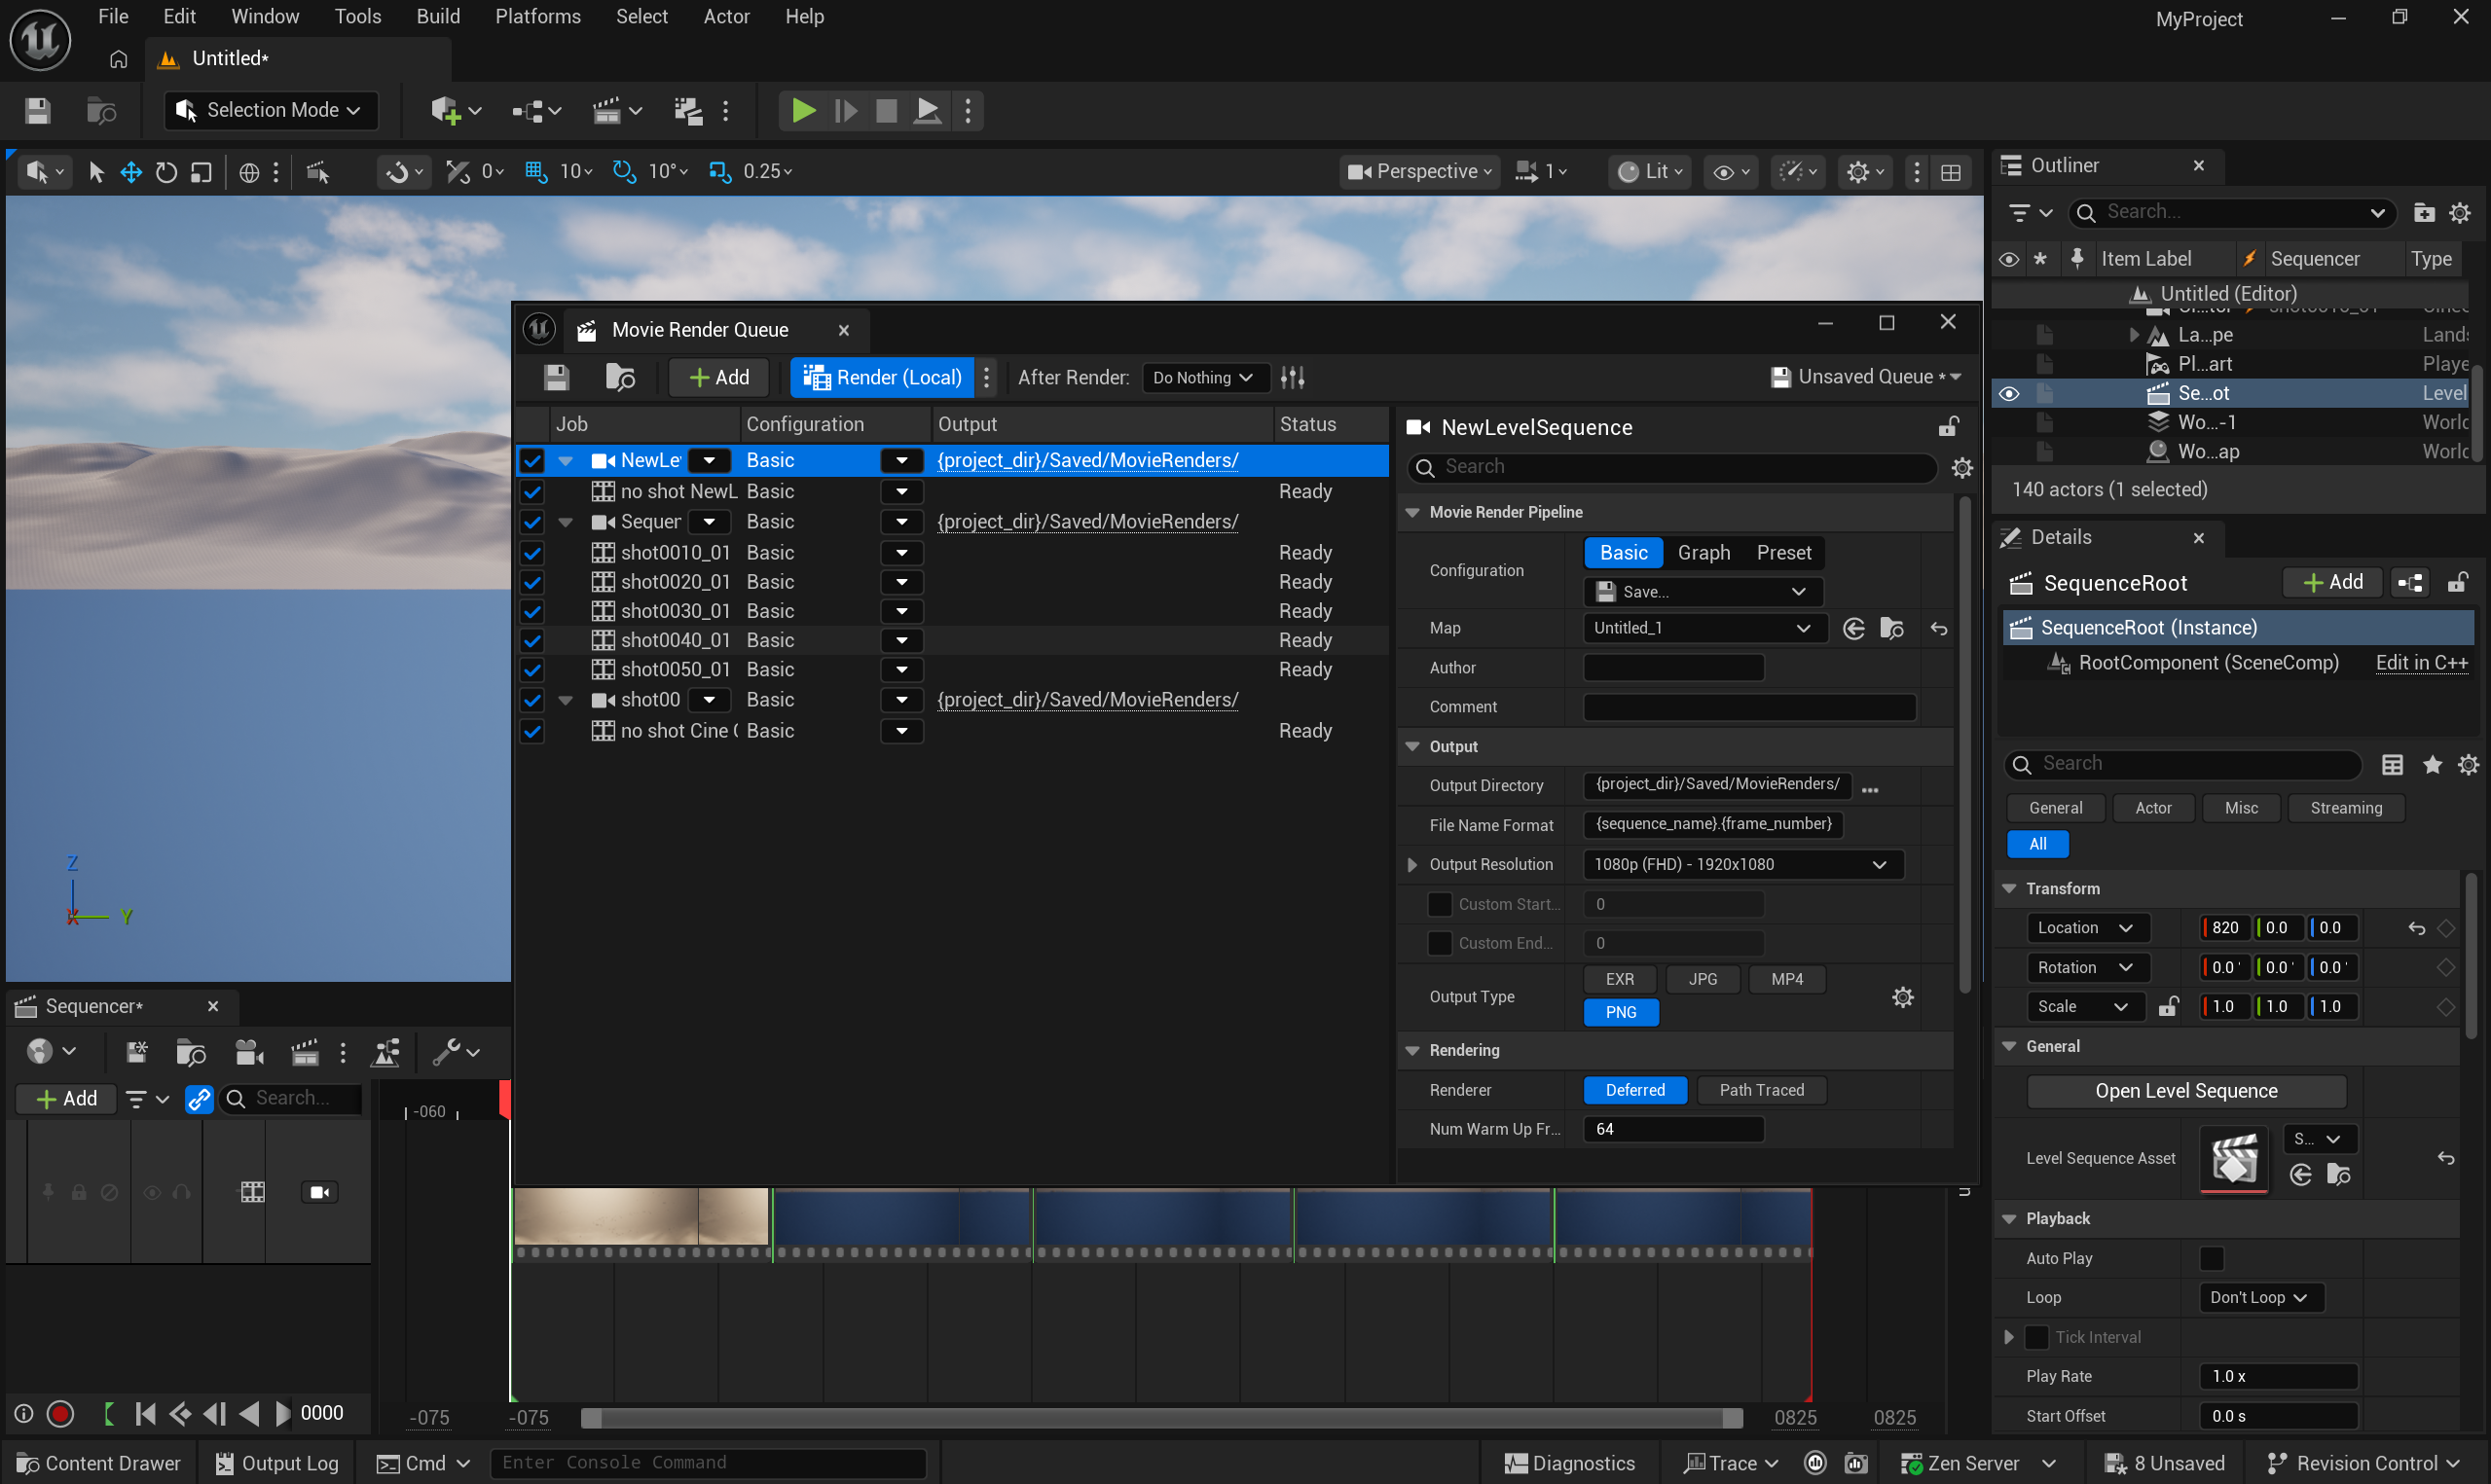Switch configuration to Graph tab
This screenshot has width=2491, height=1484.
1703,553
